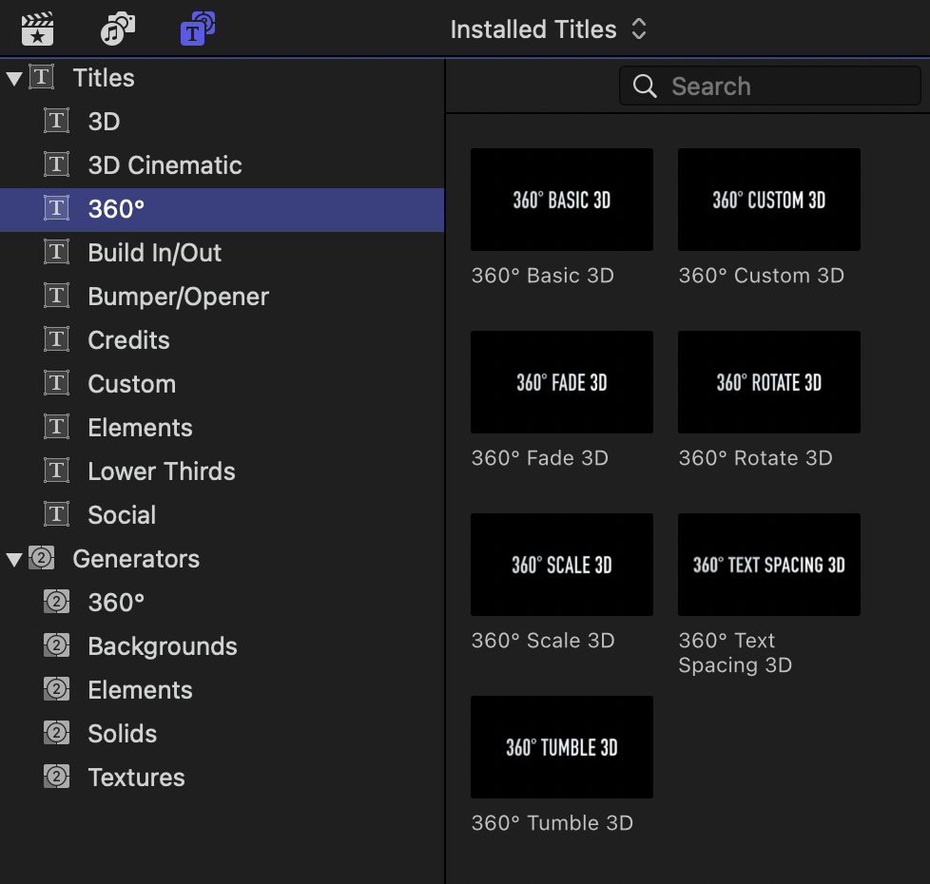
Task: Click the T icon beside 3D Cinematic
Action: point(56,164)
